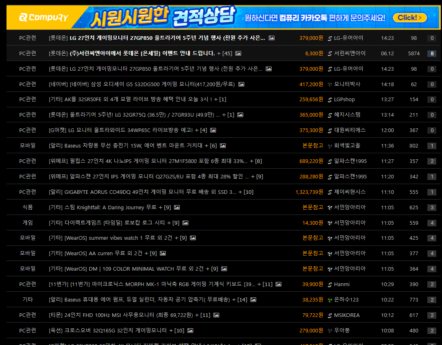
Task: Open author profile 우아붕
Action: pyautogui.click(x=342, y=330)
